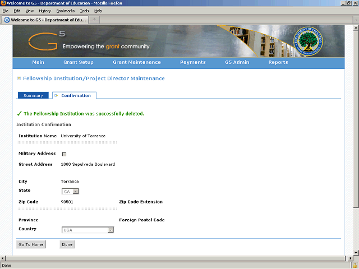
Task: Click the favicon on the browser tab
Action: coord(7,20)
